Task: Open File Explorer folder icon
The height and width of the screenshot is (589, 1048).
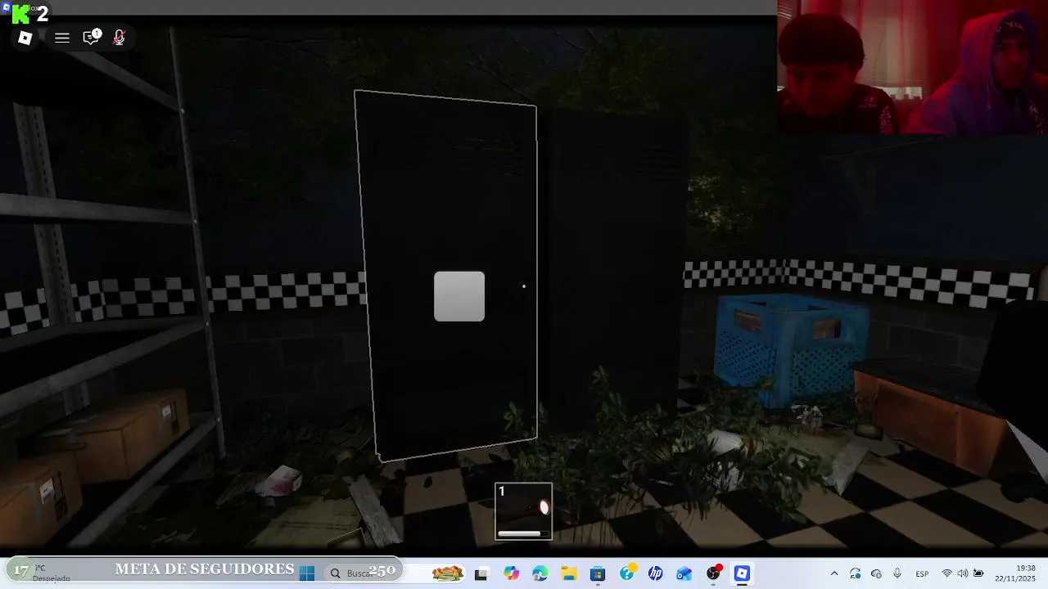Action: [x=569, y=573]
